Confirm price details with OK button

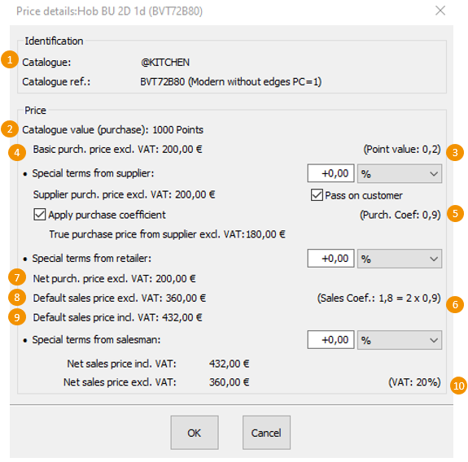click(195, 433)
